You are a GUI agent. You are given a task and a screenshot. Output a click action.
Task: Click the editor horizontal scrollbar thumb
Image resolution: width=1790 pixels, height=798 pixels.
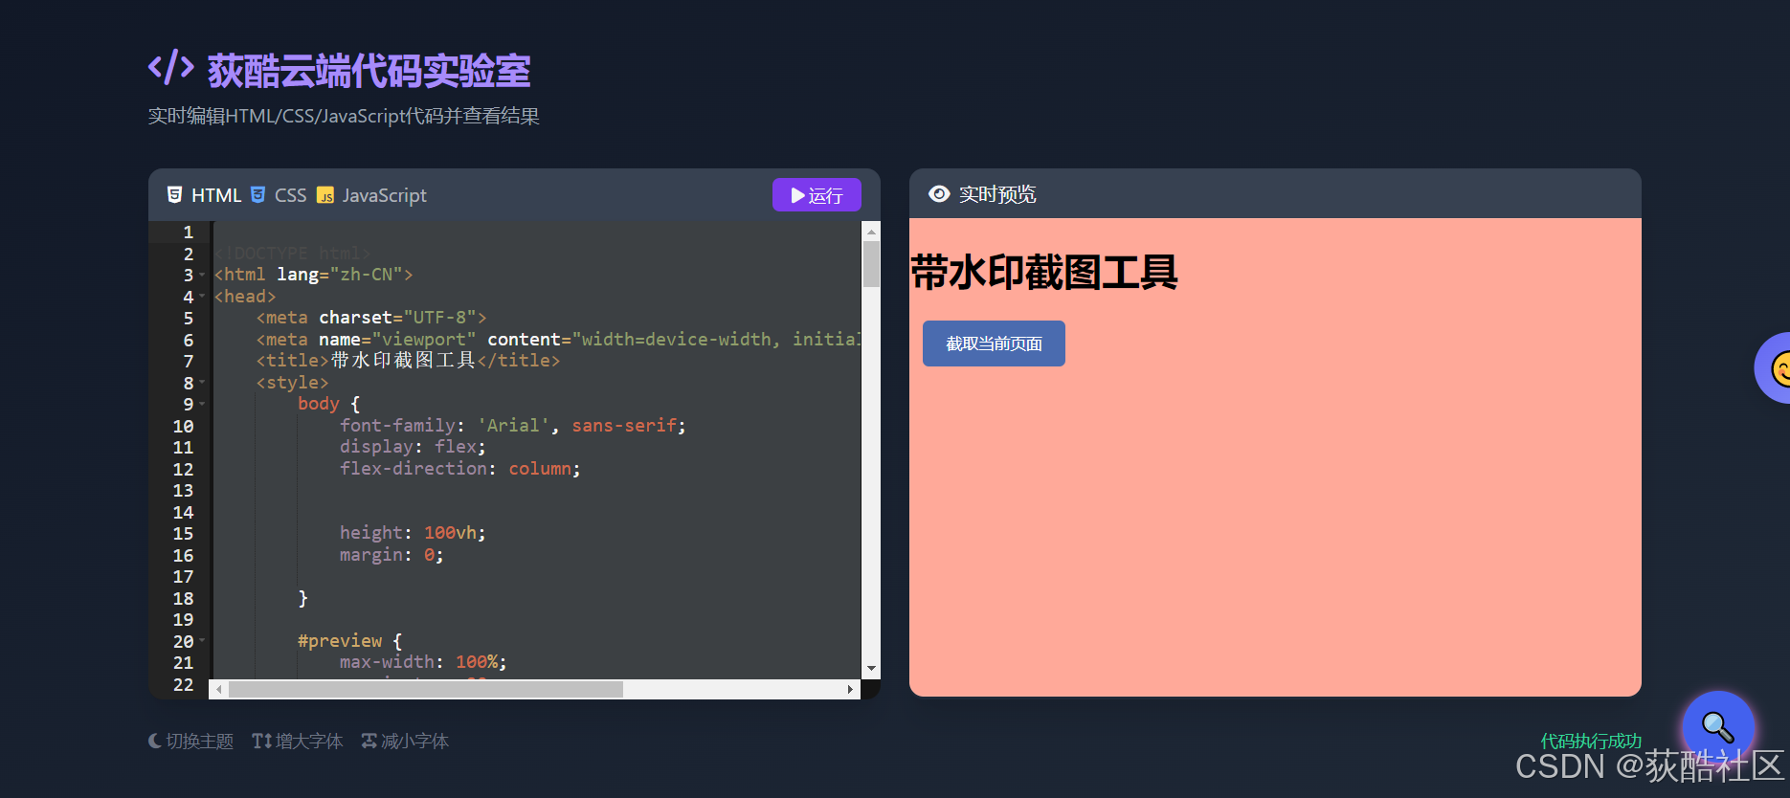click(x=426, y=689)
